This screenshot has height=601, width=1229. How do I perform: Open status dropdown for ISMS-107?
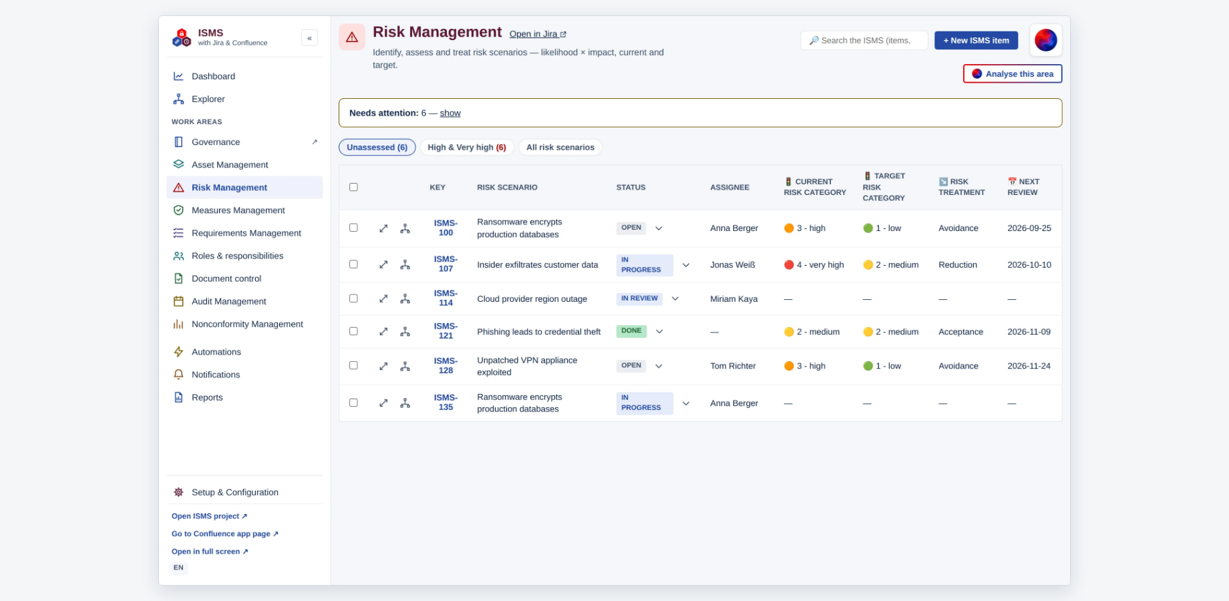point(686,265)
